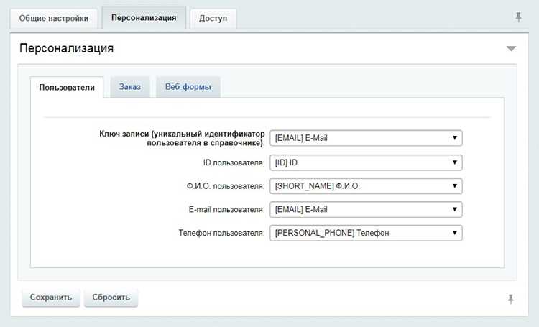
Task: Open ID пользователя dropdown
Action: (x=366, y=162)
